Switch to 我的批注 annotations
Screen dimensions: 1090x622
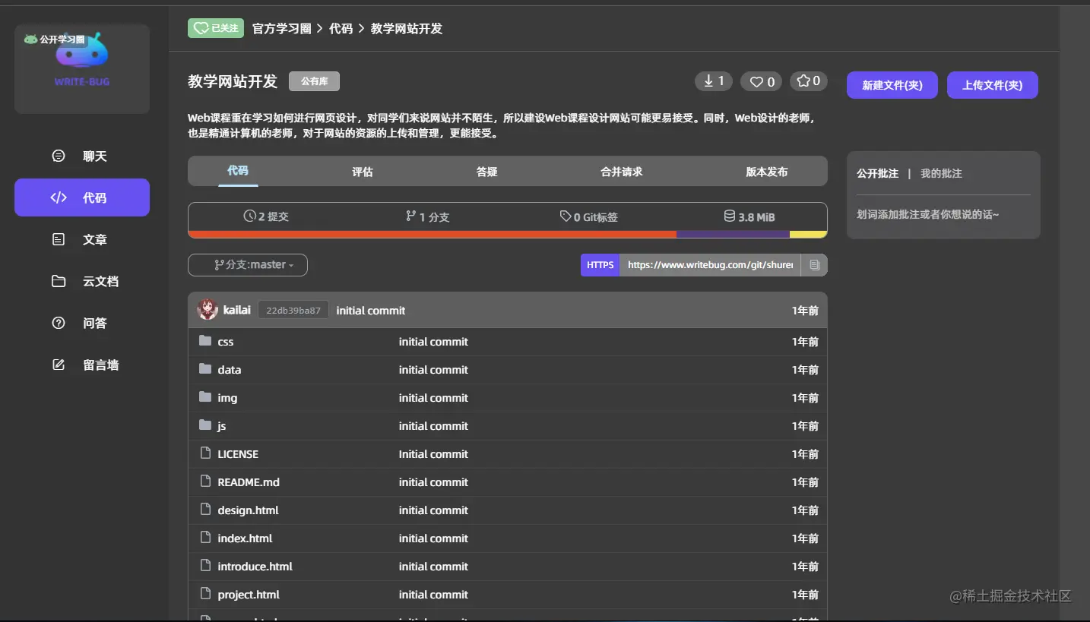pyautogui.click(x=941, y=173)
